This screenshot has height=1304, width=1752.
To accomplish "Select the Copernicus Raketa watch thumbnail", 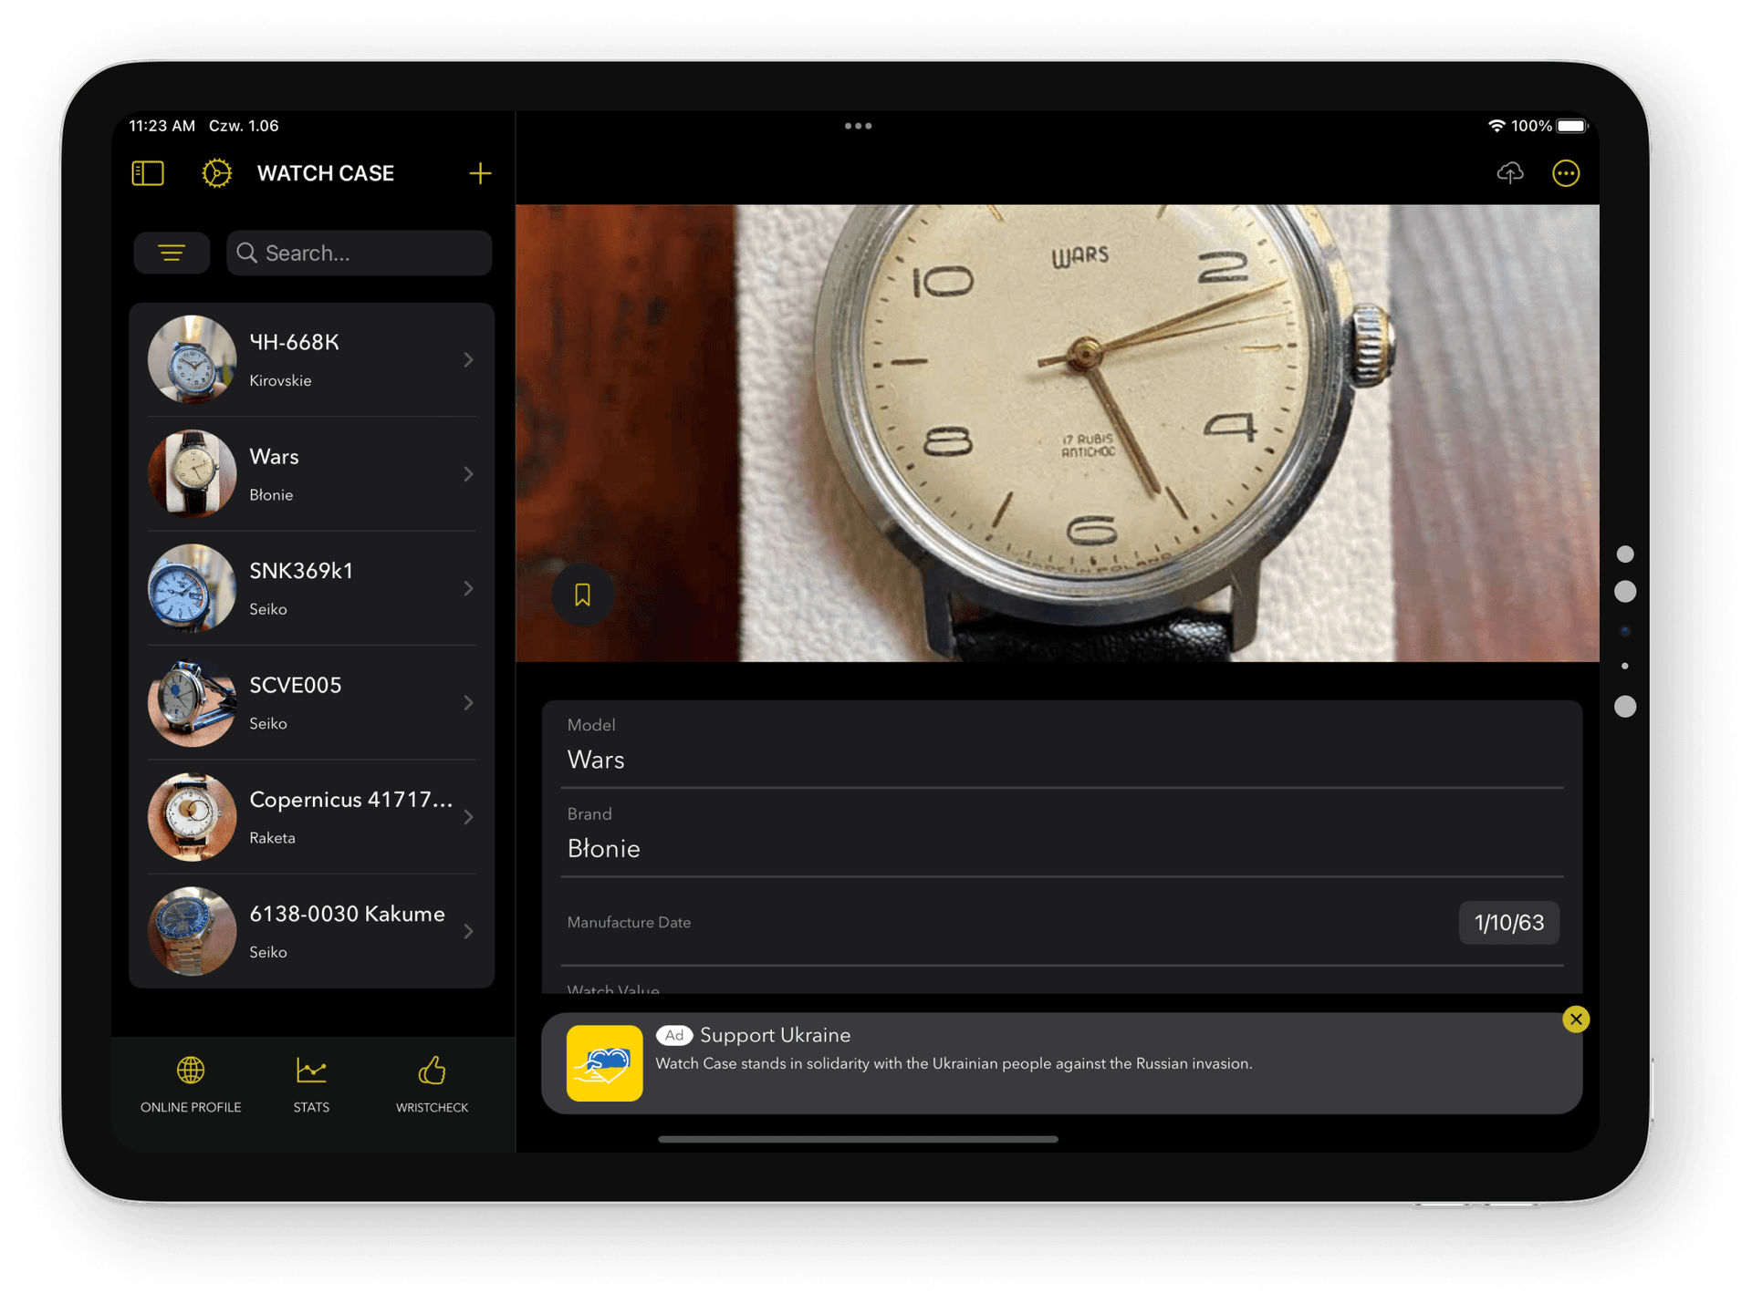I will coord(192,817).
